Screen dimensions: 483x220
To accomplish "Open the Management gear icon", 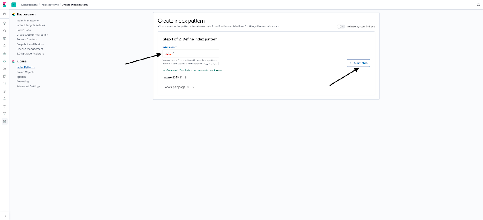I will (5, 121).
